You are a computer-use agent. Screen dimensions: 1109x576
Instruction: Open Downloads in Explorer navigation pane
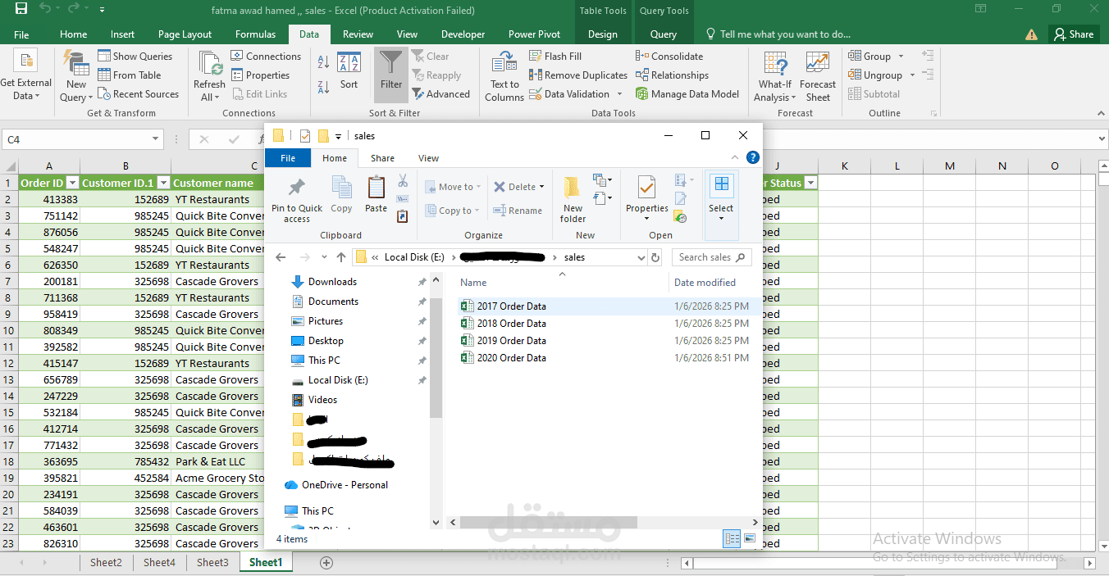click(x=332, y=282)
